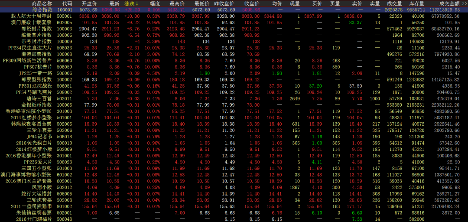
Task: Click turnover value 22032112.20
Action: click(x=446, y=104)
